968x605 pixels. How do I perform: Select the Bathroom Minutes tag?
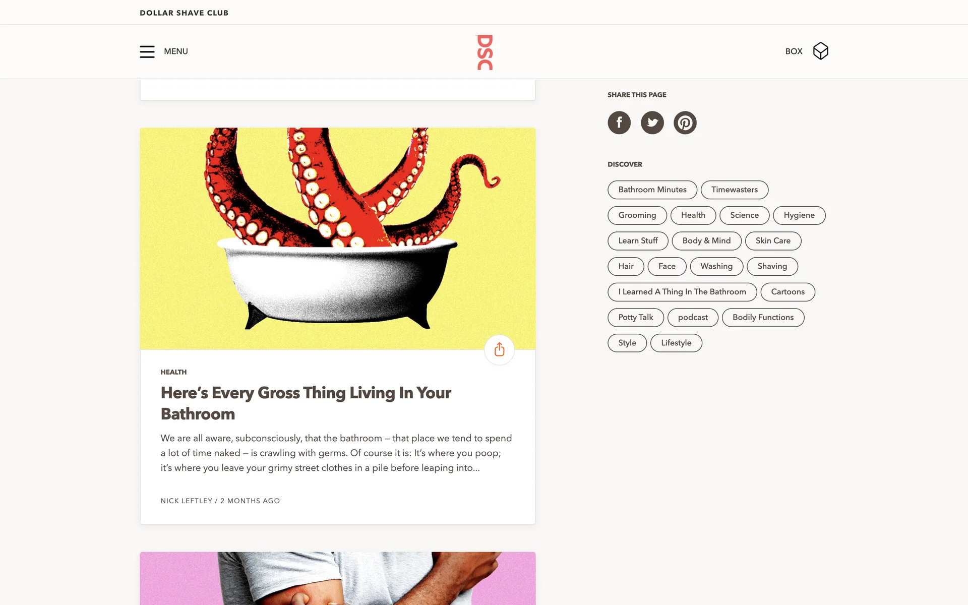click(x=652, y=190)
